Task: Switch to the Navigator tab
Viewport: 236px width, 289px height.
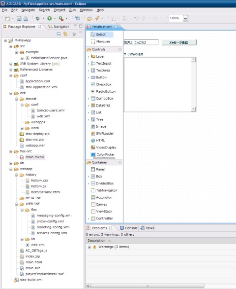Action: [x=59, y=27]
